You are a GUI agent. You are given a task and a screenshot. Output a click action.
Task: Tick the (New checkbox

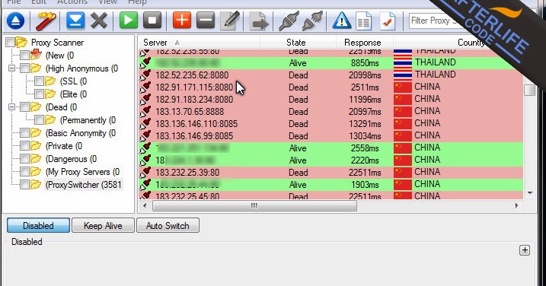point(24,56)
